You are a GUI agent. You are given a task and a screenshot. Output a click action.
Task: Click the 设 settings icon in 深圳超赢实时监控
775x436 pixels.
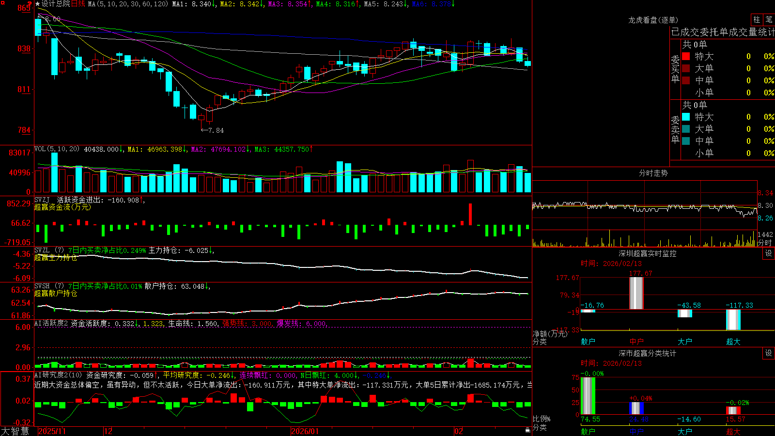[x=769, y=253]
